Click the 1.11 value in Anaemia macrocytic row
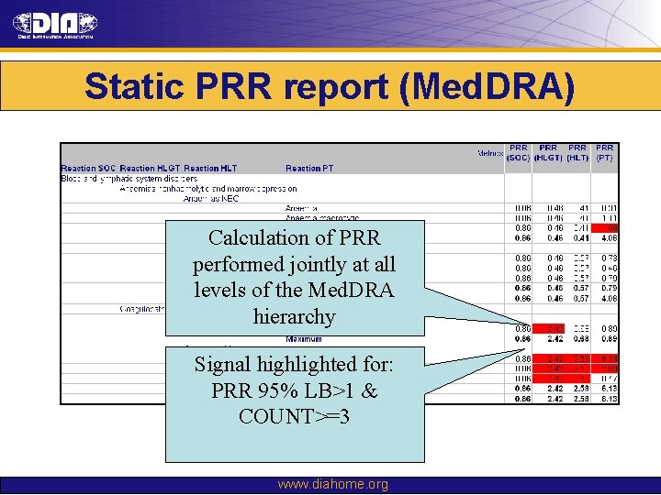 point(610,218)
